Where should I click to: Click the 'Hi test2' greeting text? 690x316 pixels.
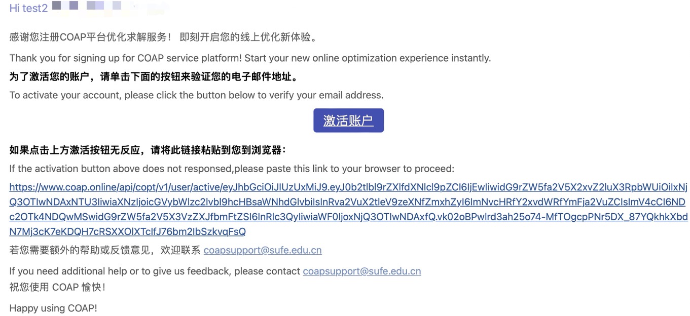[x=28, y=8]
